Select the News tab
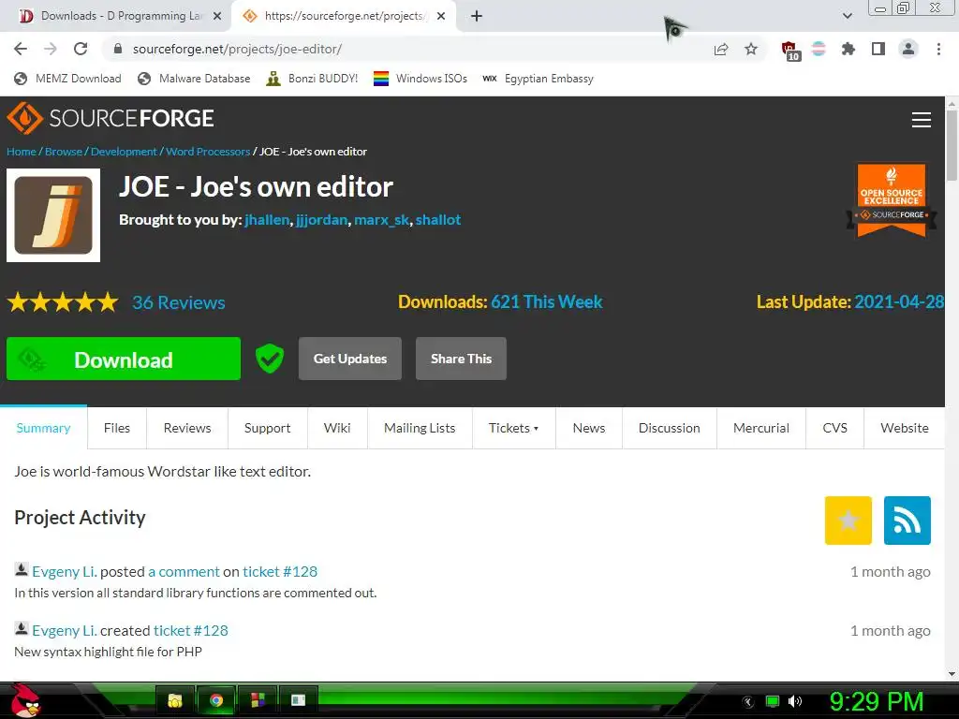Viewport: 959px width, 719px height. click(589, 428)
